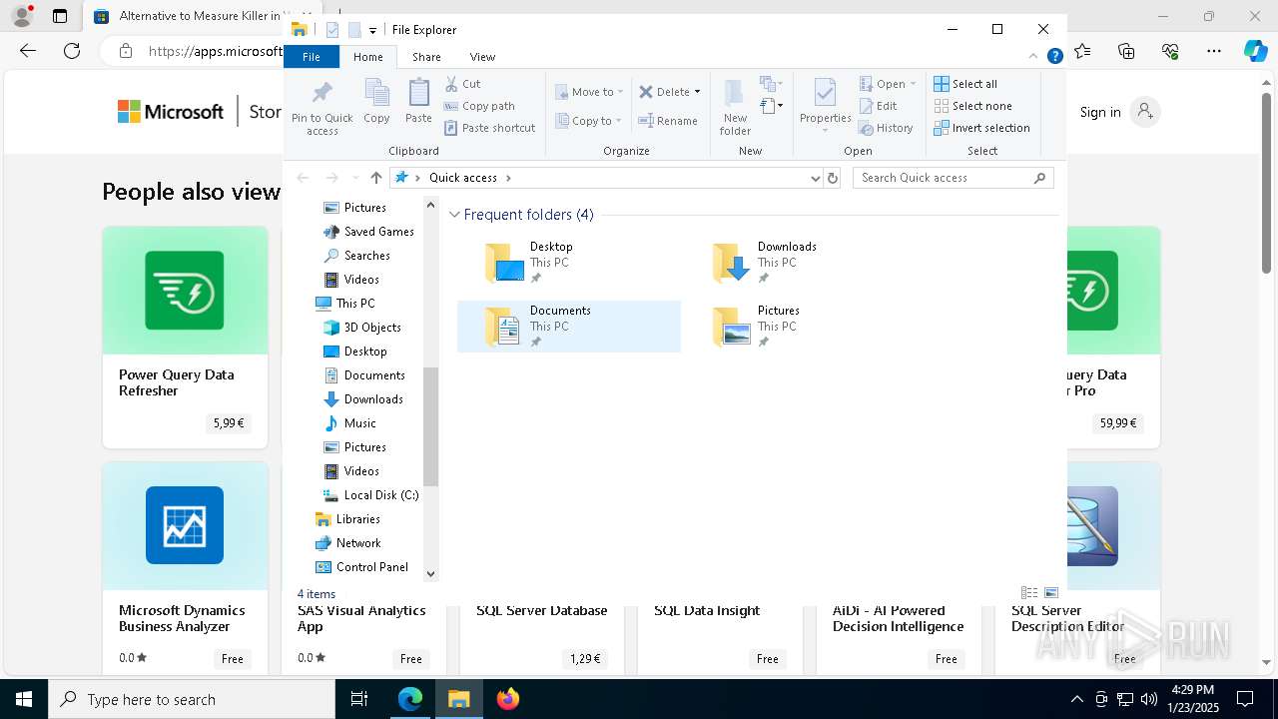
Task: Switch to large icons view icon
Action: click(x=1051, y=593)
